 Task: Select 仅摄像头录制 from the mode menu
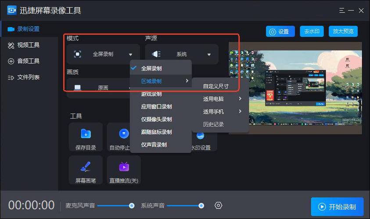156,119
